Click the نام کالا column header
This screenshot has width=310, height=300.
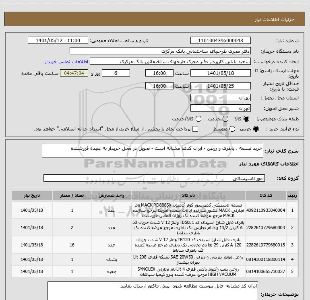pos(188,195)
